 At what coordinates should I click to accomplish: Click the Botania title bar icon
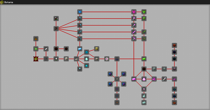coord(2,2)
